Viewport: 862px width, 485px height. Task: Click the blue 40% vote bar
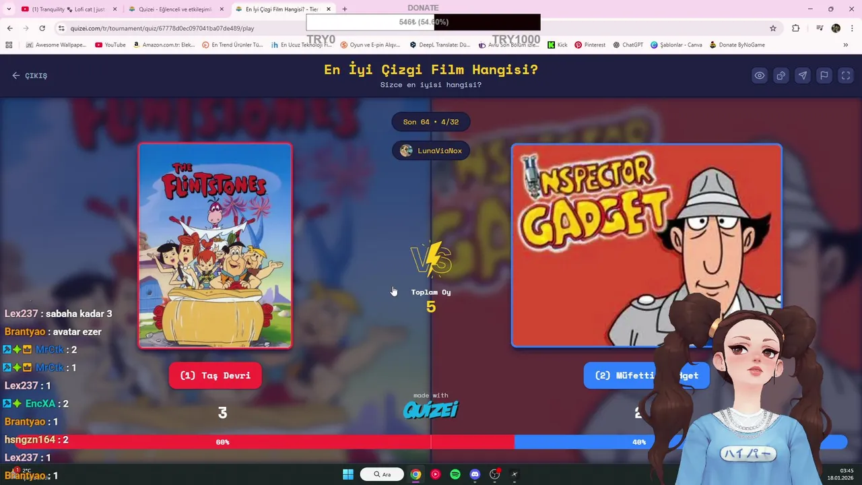tap(680, 442)
